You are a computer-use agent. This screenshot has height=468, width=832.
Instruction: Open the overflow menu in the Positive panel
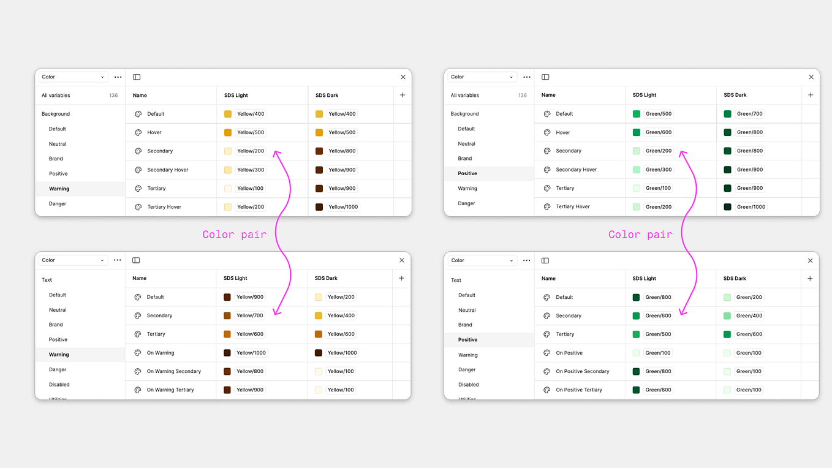click(x=526, y=77)
